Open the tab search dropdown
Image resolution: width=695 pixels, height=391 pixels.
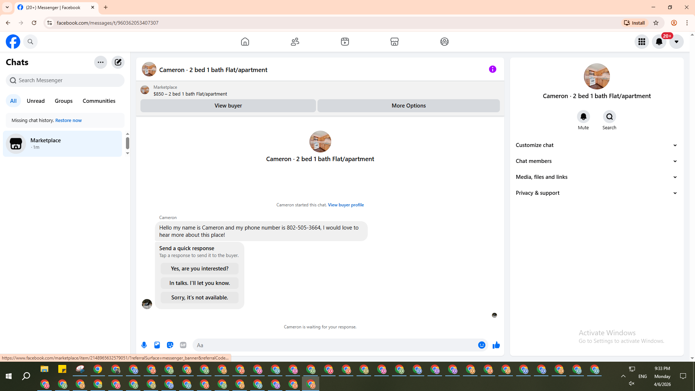pos(7,7)
